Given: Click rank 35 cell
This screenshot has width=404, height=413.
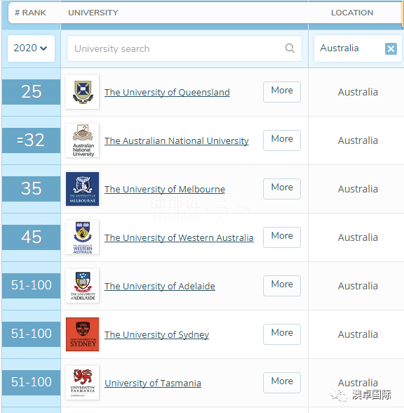Looking at the screenshot, I should point(32,189).
